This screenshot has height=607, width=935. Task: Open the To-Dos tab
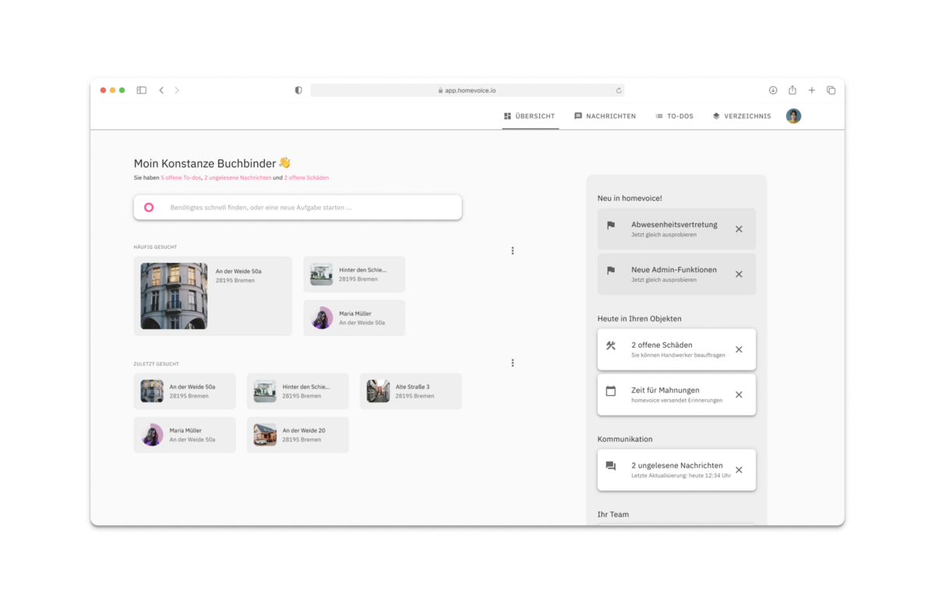click(x=674, y=116)
